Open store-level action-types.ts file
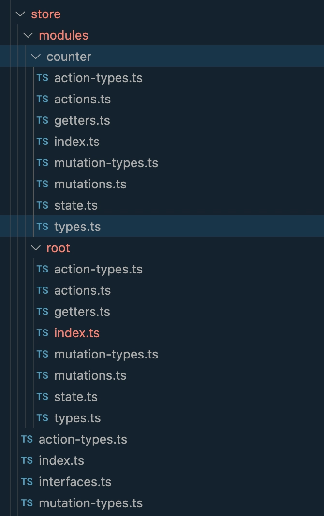The image size is (324, 516). pos(83,439)
